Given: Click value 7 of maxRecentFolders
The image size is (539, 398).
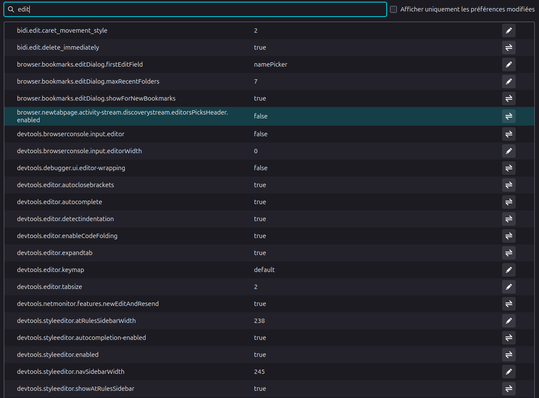Looking at the screenshot, I should pyautogui.click(x=256, y=81).
